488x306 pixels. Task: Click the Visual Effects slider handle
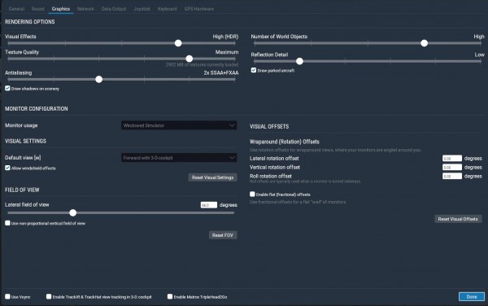[178, 43]
